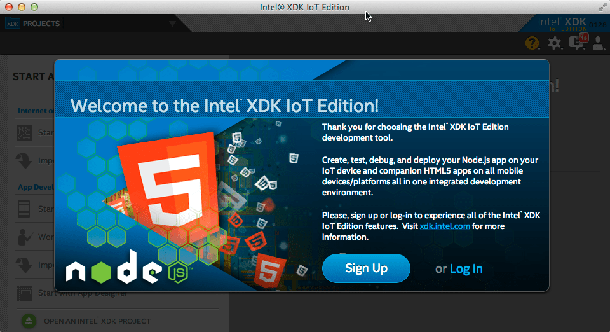Click the IoT start template icon
Screen dimensions: 610x332
(24, 133)
